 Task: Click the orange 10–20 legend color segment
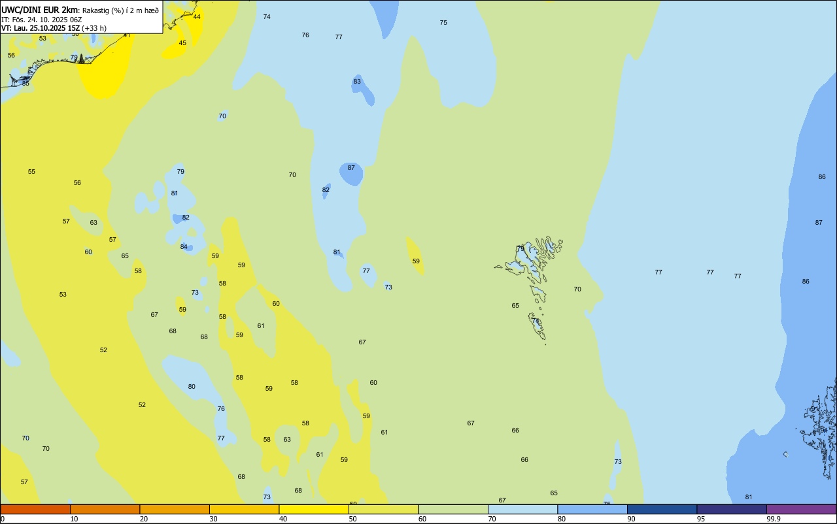pos(105,509)
